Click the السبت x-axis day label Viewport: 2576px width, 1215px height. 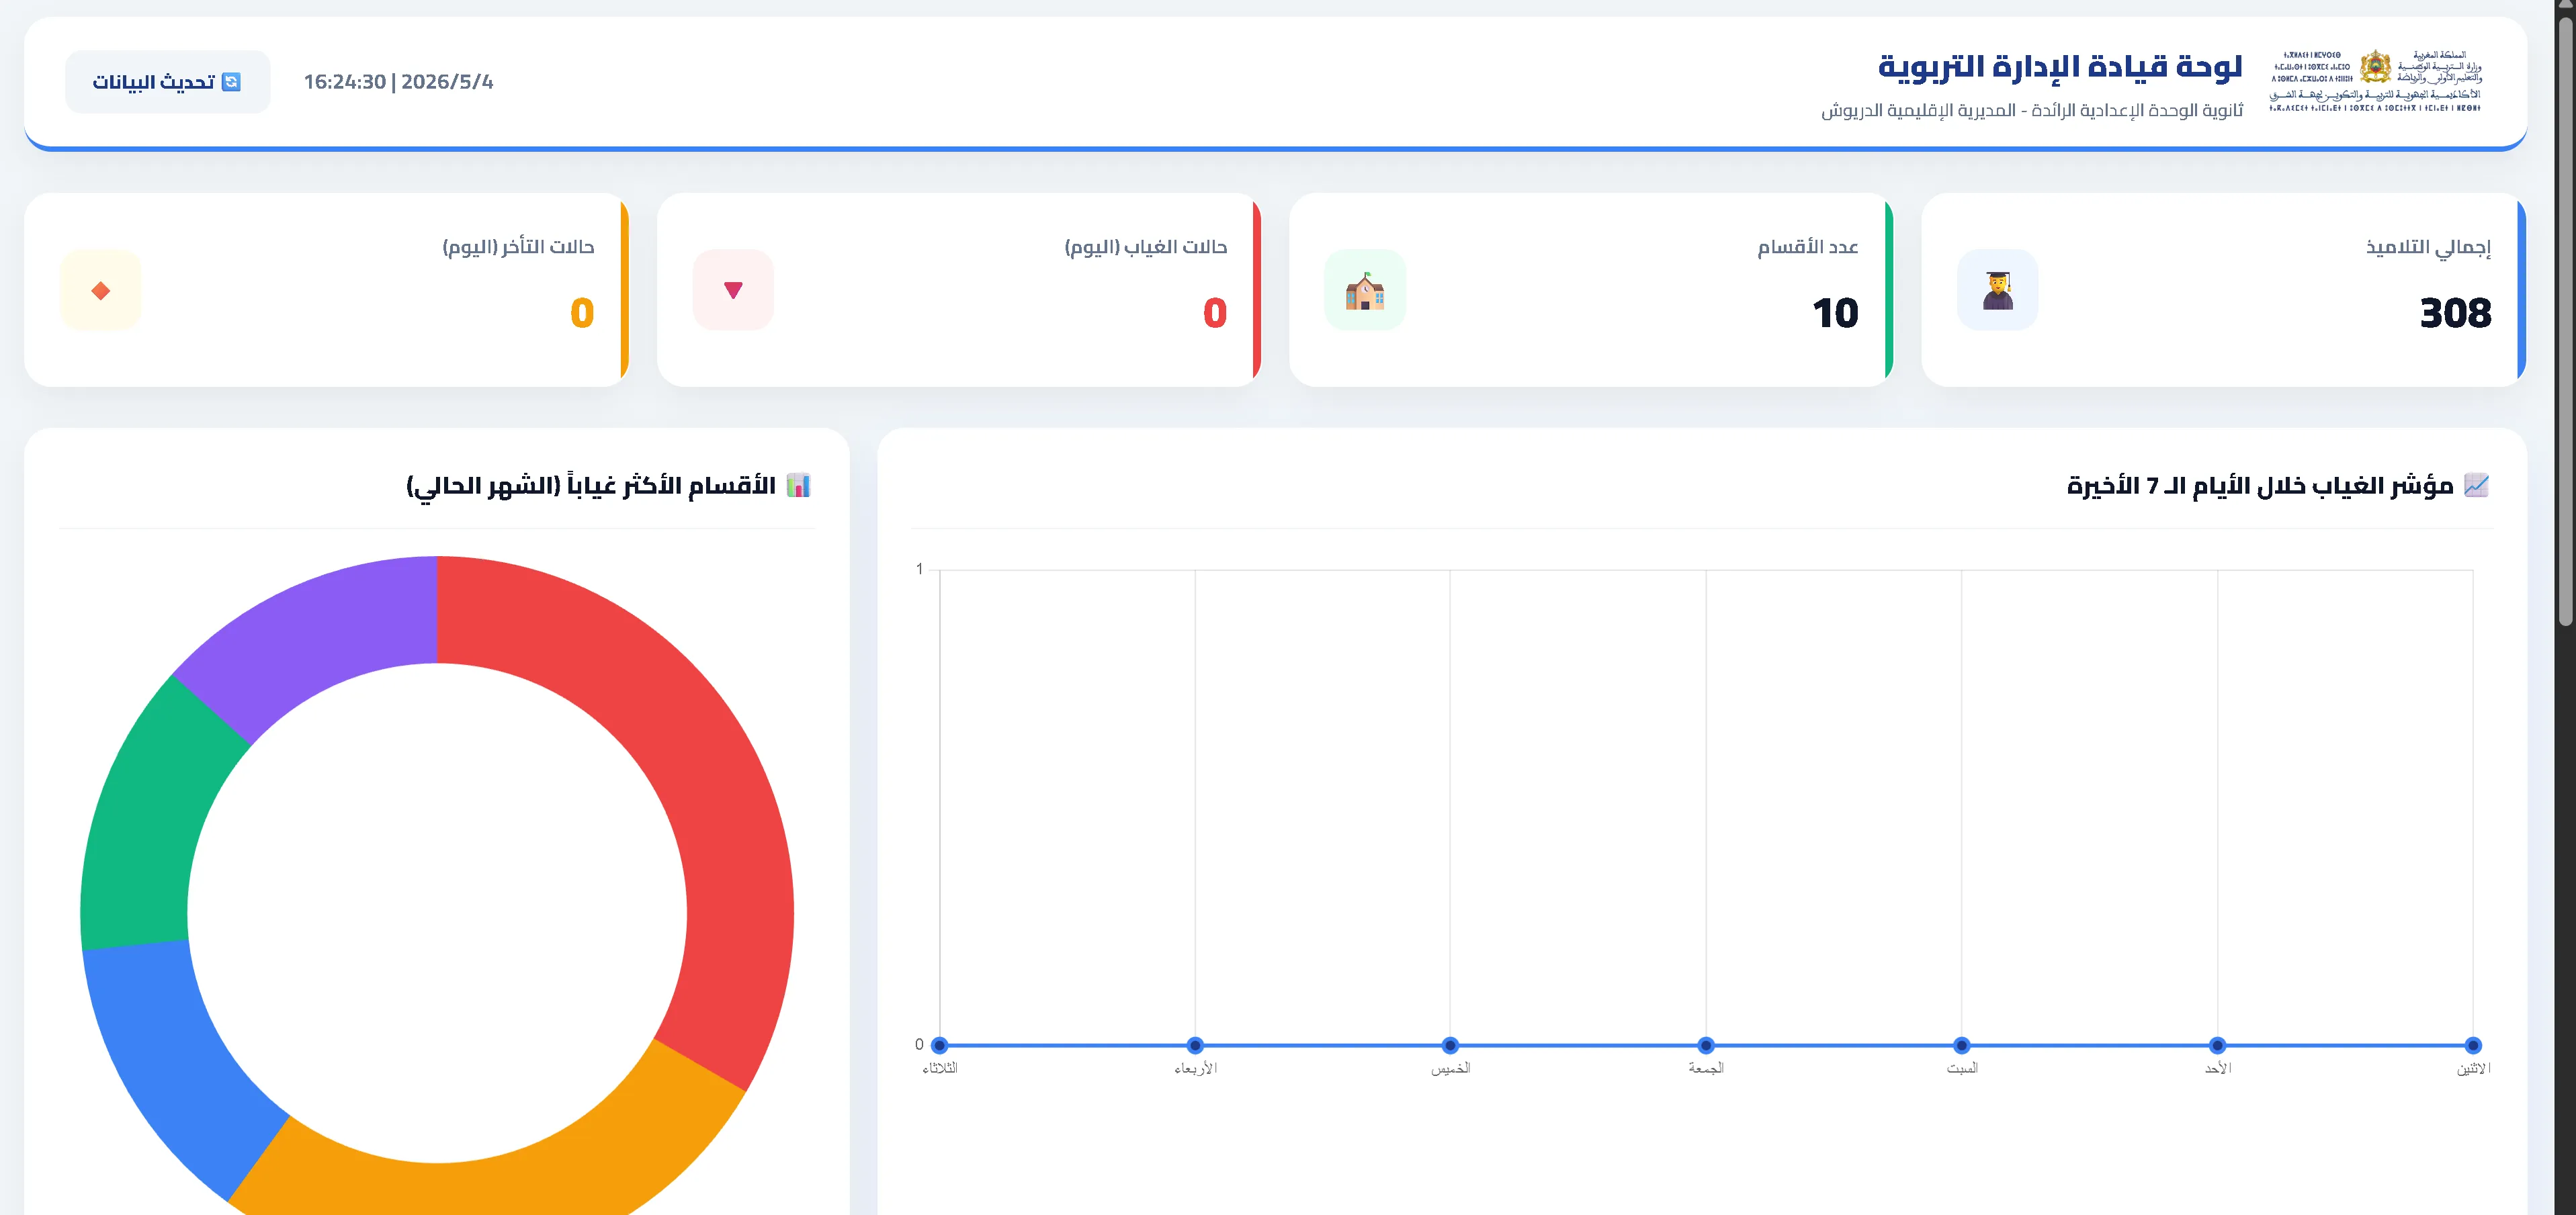(x=1962, y=1068)
